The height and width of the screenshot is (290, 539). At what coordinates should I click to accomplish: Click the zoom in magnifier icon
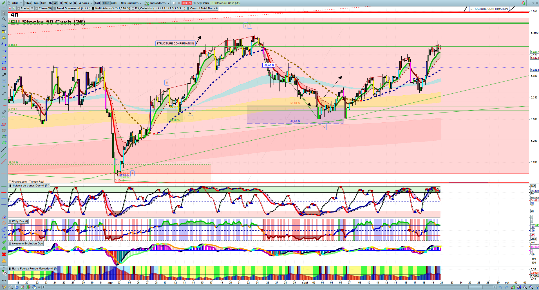(531, 287)
